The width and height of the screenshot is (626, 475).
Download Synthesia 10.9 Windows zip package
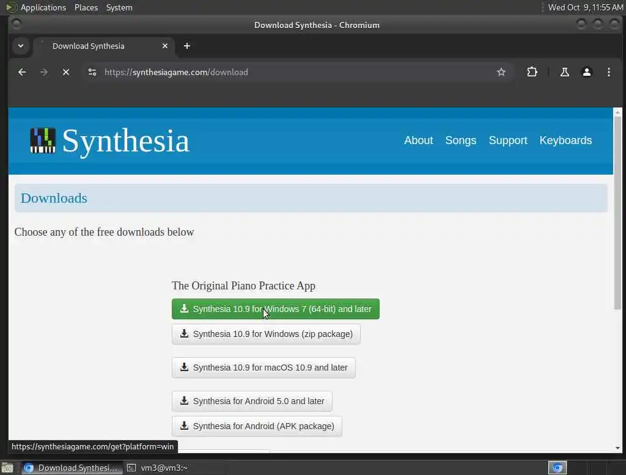click(x=266, y=334)
